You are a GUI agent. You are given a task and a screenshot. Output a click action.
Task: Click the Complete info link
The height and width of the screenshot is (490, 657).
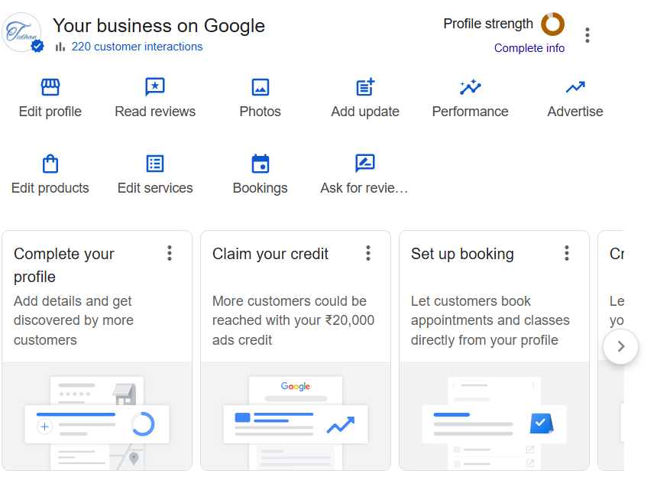click(529, 47)
